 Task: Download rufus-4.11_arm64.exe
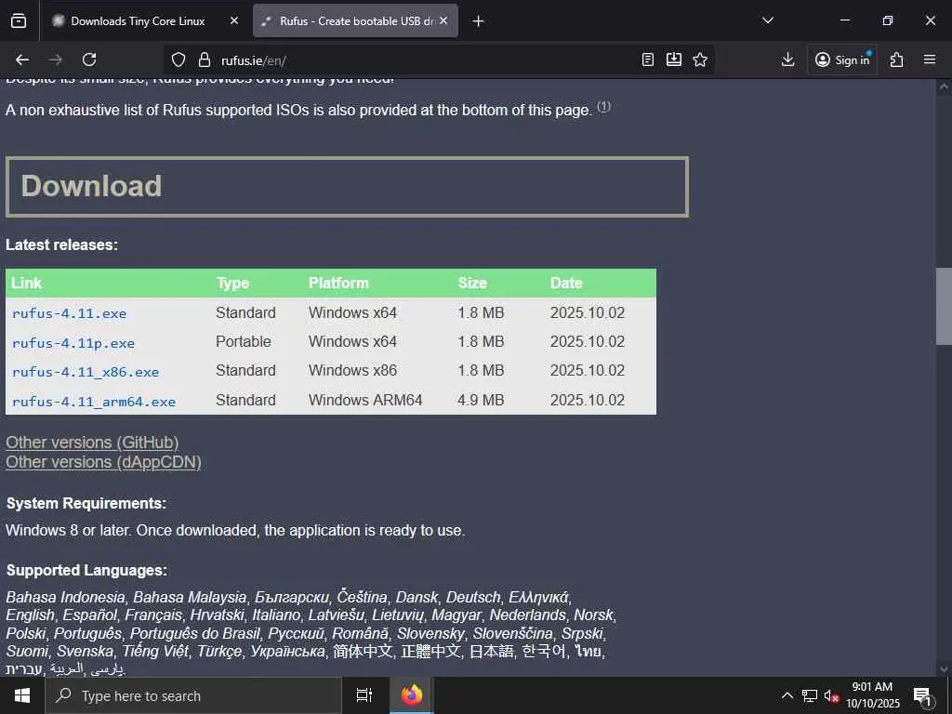(x=94, y=402)
